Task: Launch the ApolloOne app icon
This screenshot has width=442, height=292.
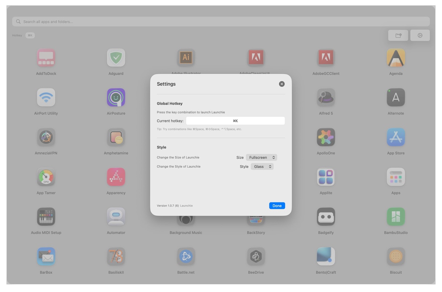Action: pyautogui.click(x=326, y=138)
